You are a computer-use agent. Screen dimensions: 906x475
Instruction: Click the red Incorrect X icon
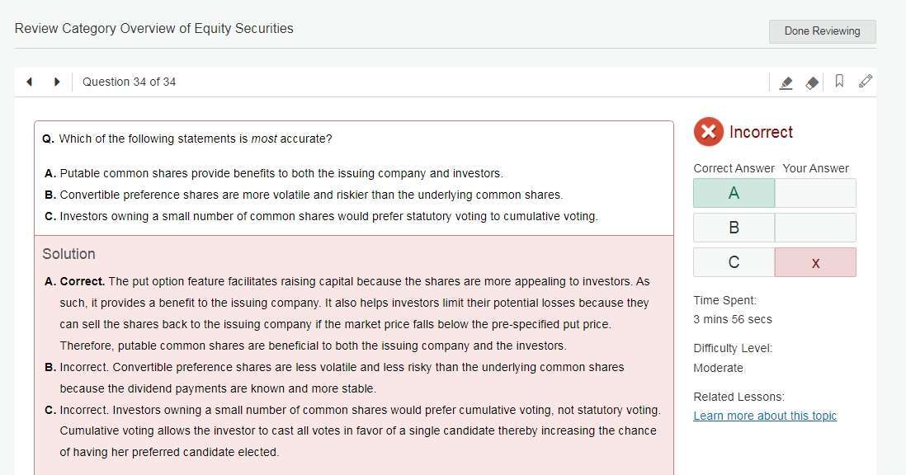click(708, 132)
